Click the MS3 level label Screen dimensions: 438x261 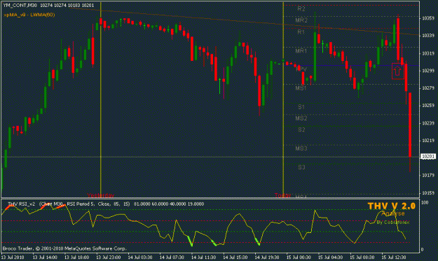point(301,148)
